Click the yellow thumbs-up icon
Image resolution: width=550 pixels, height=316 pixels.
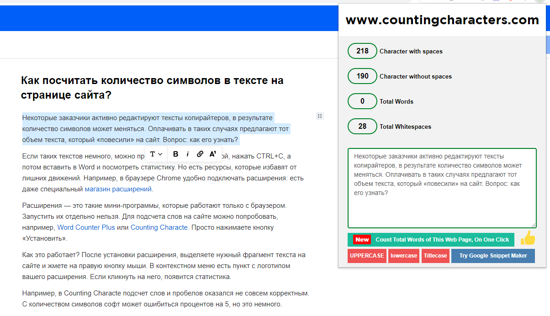[528, 238]
